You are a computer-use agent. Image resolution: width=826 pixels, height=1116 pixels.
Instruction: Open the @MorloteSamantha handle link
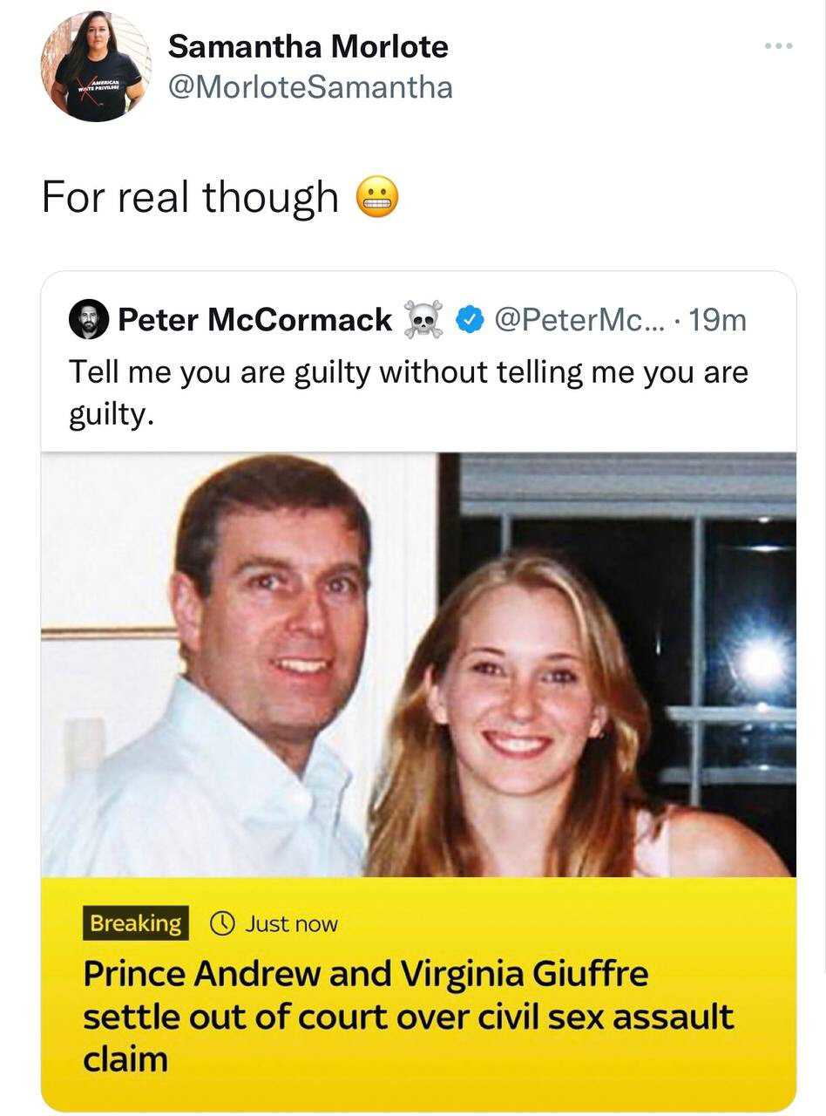pos(310,86)
